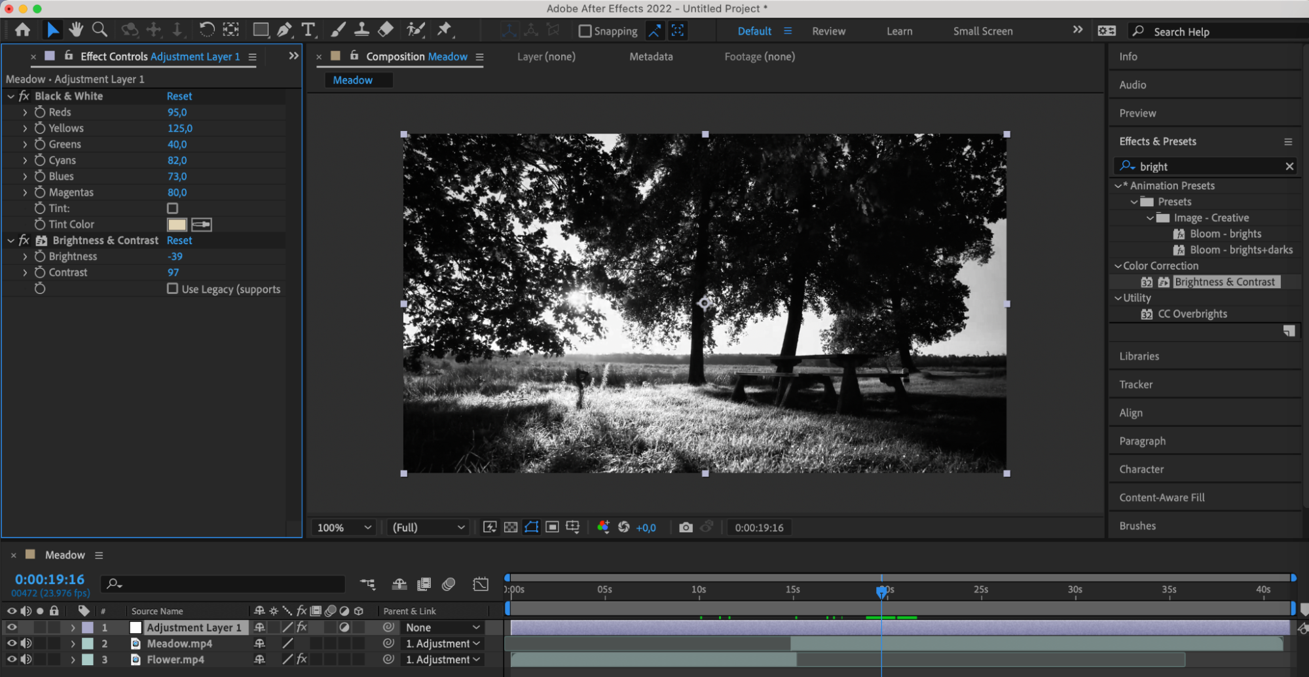Reset the Black & White effect
The image size is (1309, 677).
pyautogui.click(x=179, y=96)
